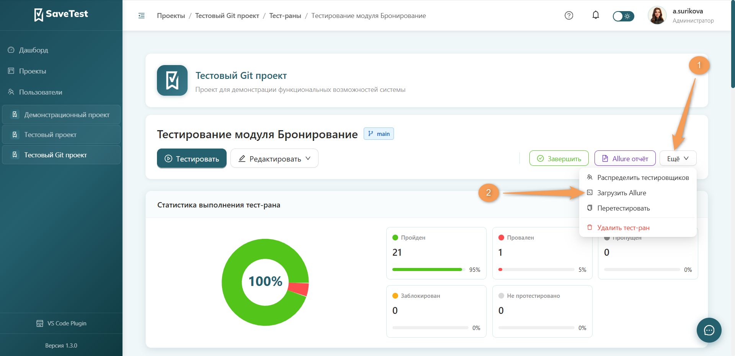Go to Тестовый Git проект breadcrumb

(x=227, y=16)
